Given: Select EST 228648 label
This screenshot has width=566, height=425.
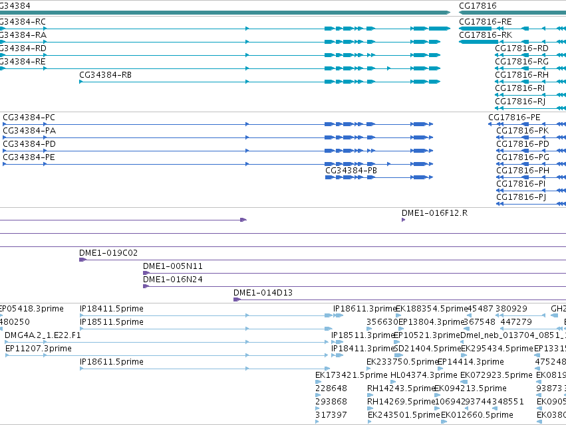Looking at the screenshot, I should tap(331, 388).
